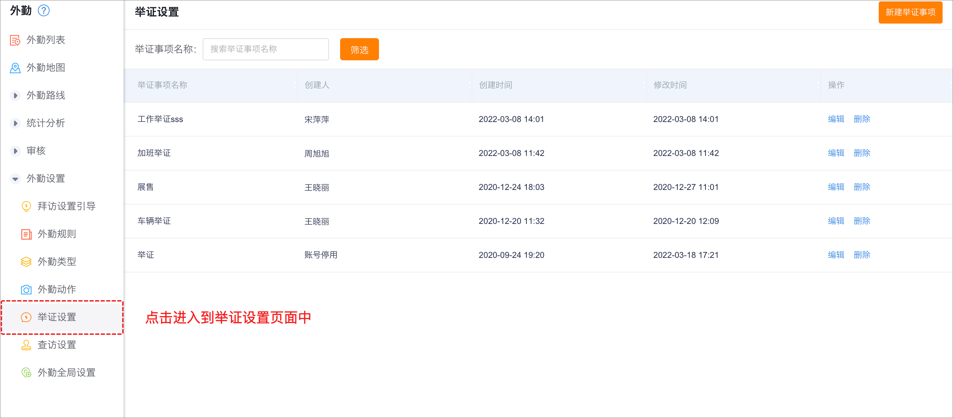The width and height of the screenshot is (953, 418).
Task: Select the 工作举证sss name cell
Action: point(160,119)
